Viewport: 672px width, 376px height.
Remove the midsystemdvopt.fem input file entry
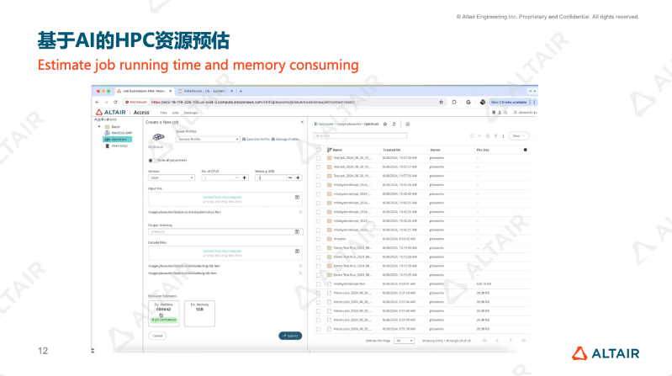click(x=300, y=212)
